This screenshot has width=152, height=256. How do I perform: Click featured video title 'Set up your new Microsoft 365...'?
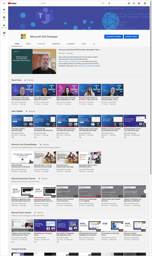[x=79, y=50]
